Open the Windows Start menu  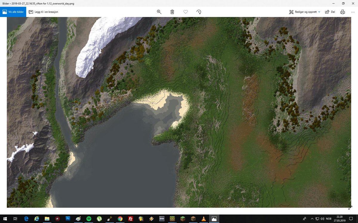5,219
